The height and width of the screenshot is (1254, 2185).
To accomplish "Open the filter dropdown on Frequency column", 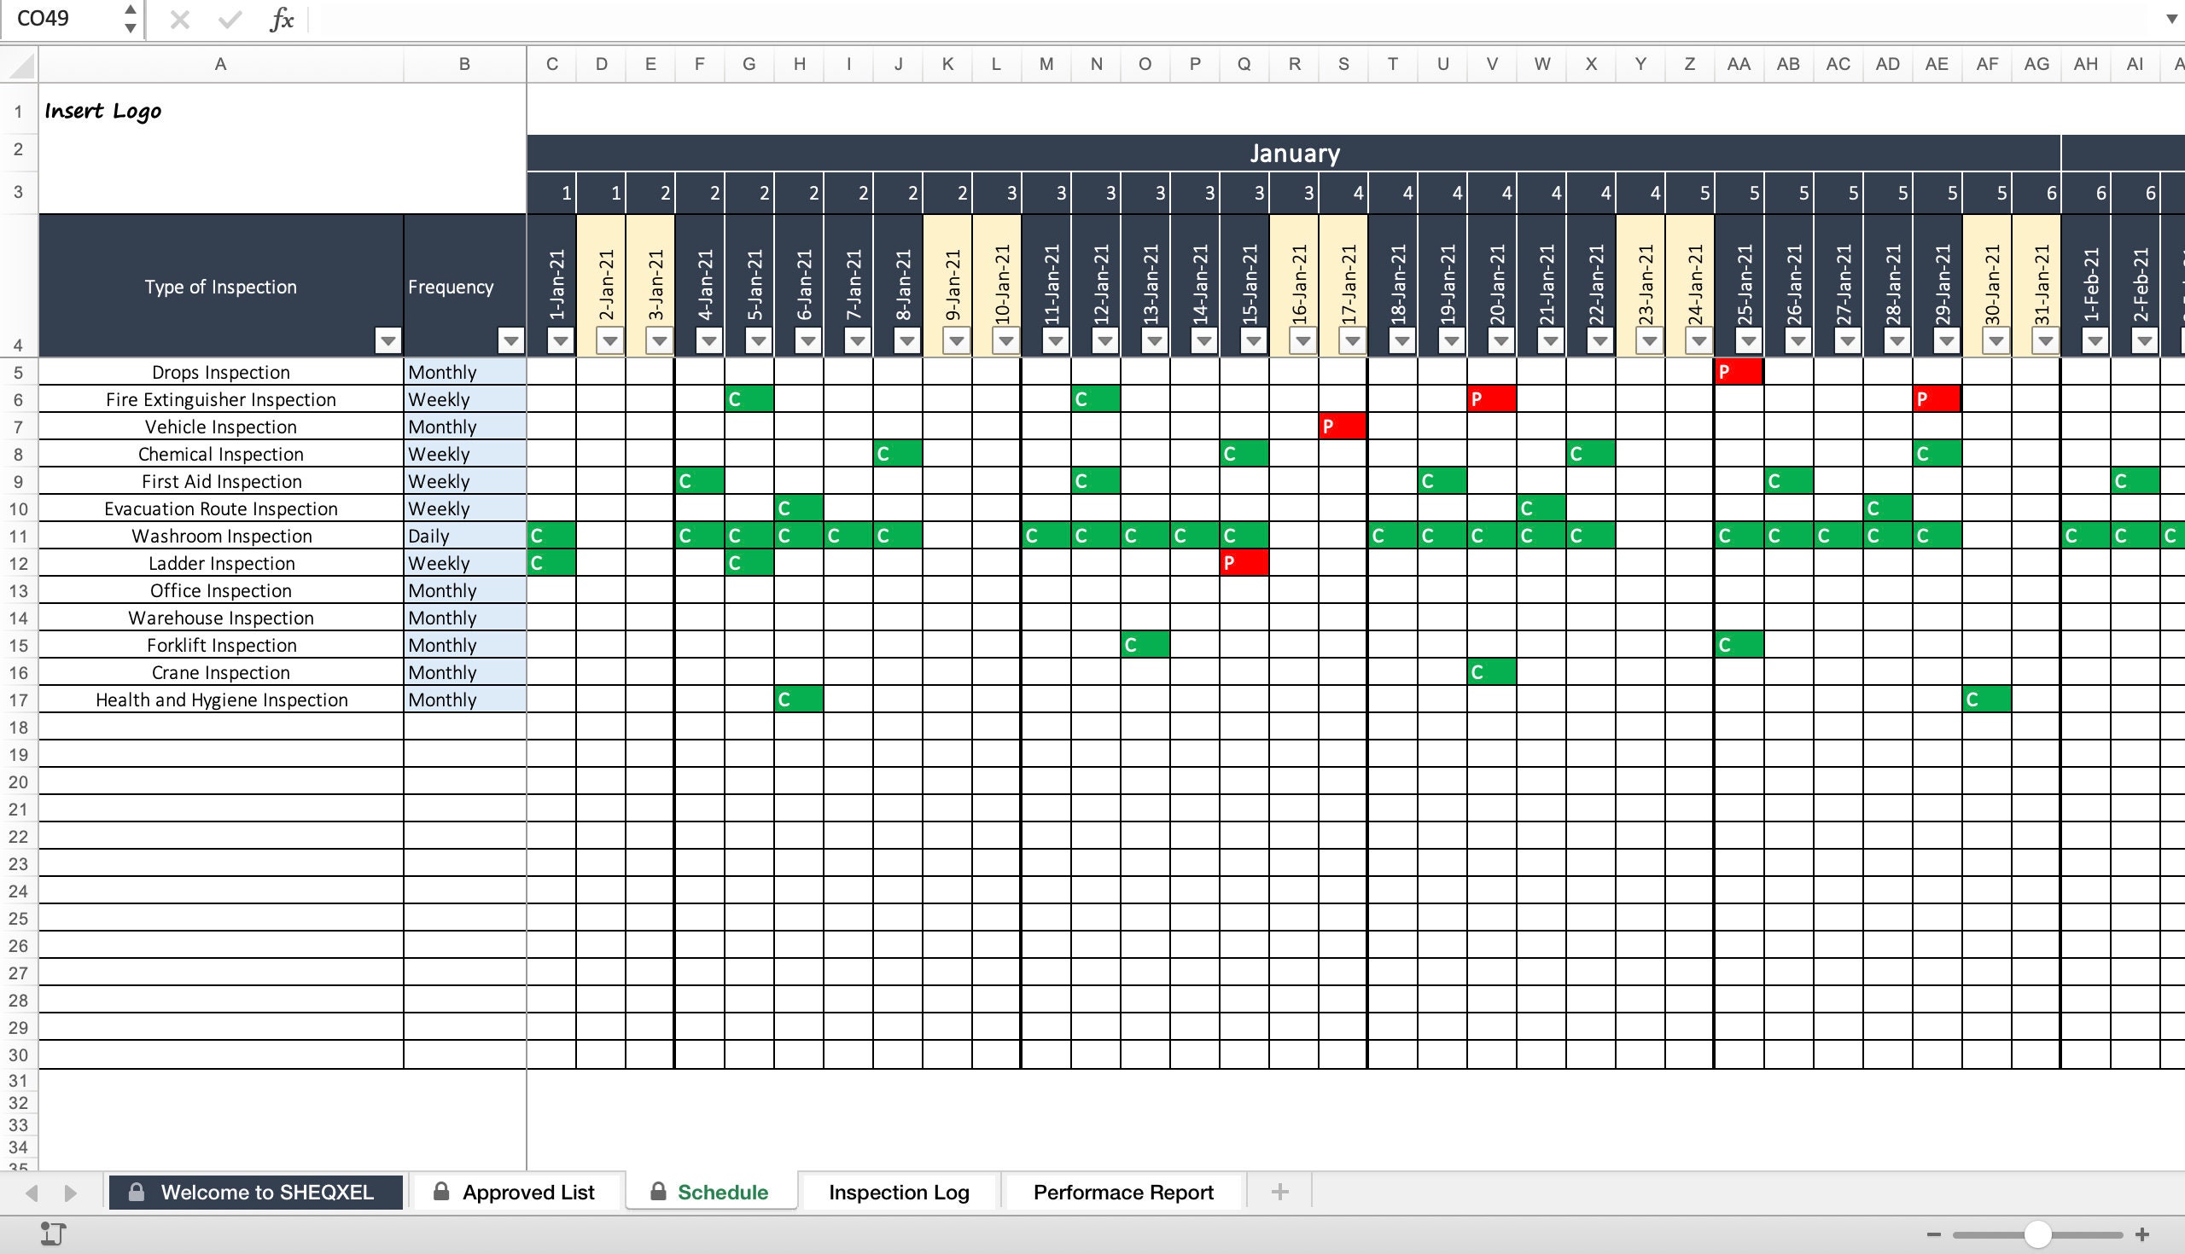I will [x=509, y=341].
